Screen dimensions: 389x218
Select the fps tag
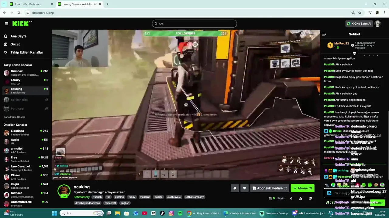108,197
